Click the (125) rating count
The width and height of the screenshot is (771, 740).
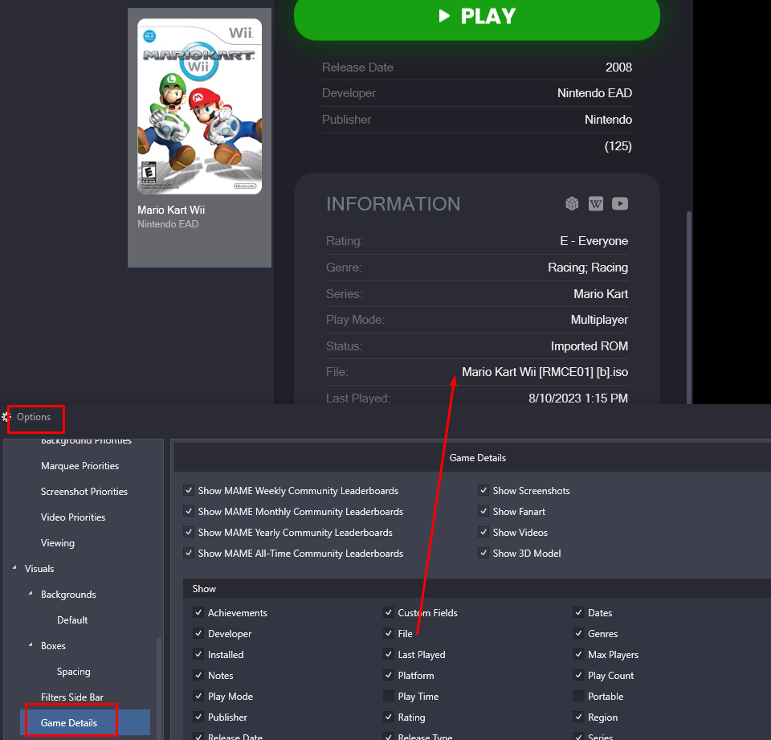[x=618, y=146]
